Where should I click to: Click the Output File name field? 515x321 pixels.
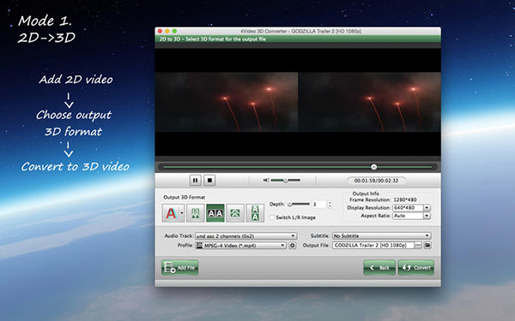coord(373,246)
